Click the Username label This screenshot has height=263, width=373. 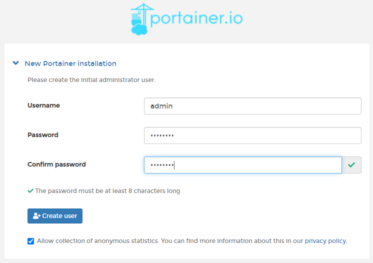[x=44, y=105]
